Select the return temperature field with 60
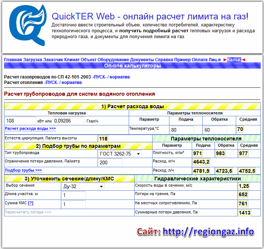 click(x=215, y=130)
